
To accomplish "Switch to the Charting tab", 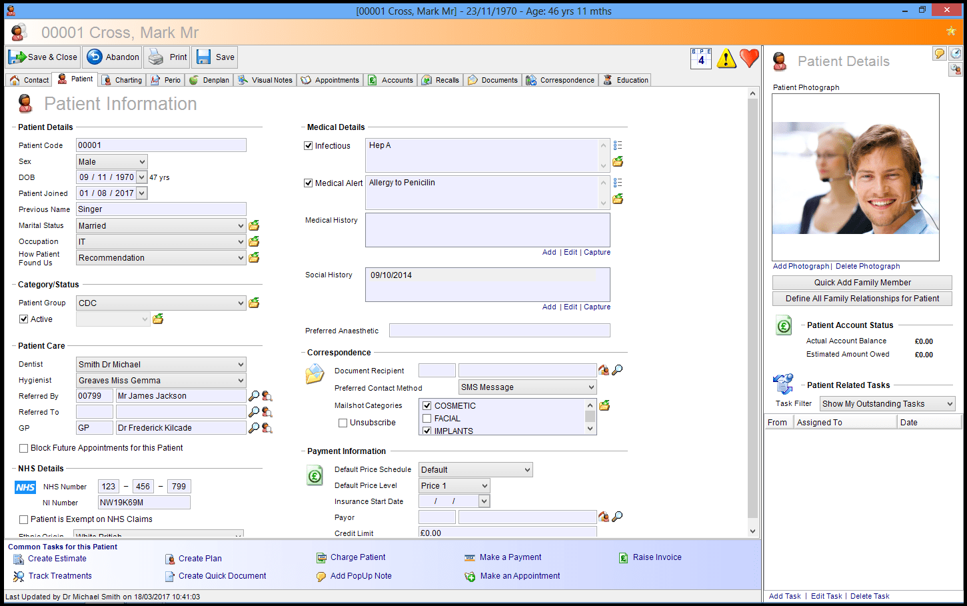I will pos(121,79).
